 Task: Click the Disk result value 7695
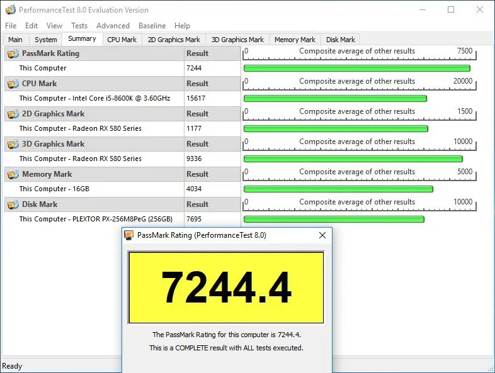194,219
